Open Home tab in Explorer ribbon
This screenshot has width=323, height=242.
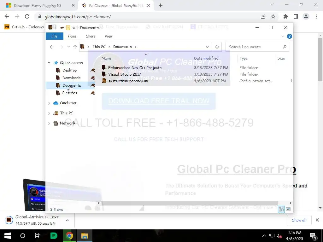[72, 36]
